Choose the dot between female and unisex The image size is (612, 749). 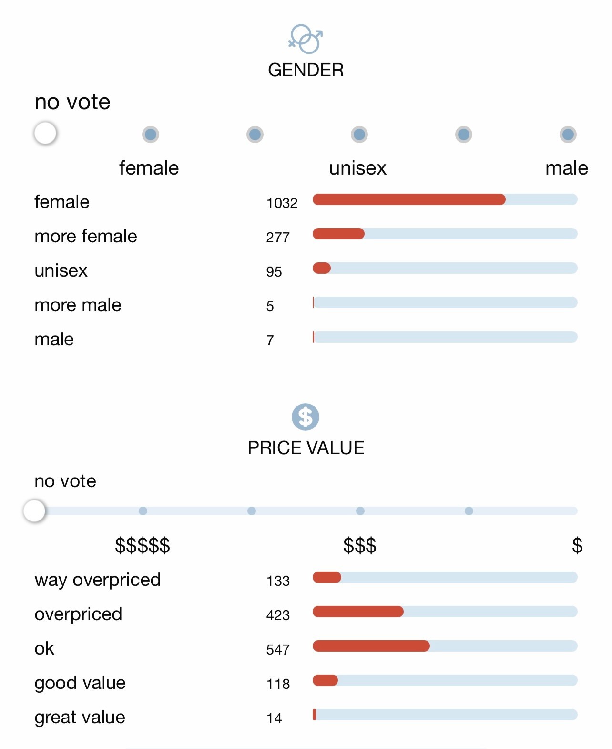pyautogui.click(x=255, y=135)
